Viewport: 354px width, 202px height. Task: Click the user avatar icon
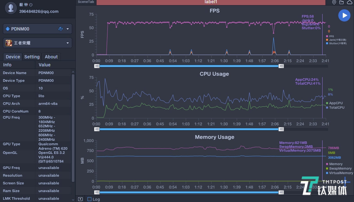(x=11, y=8)
